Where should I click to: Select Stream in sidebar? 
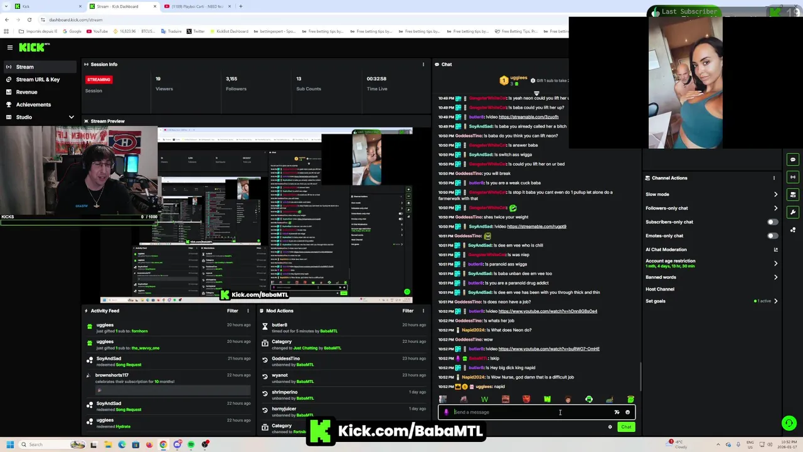click(x=40, y=67)
